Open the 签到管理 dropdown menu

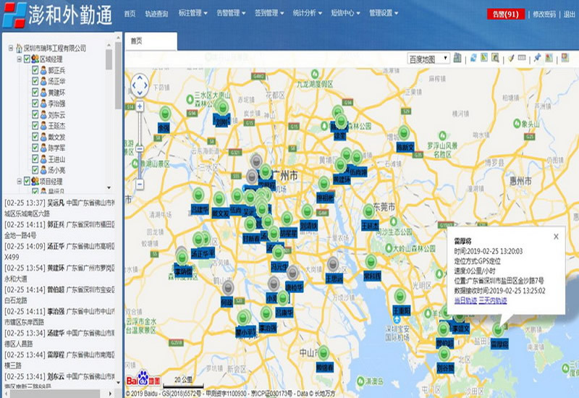pyautogui.click(x=269, y=13)
